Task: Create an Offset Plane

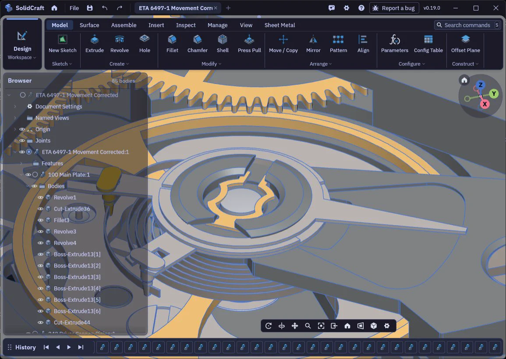Action: coord(465,44)
